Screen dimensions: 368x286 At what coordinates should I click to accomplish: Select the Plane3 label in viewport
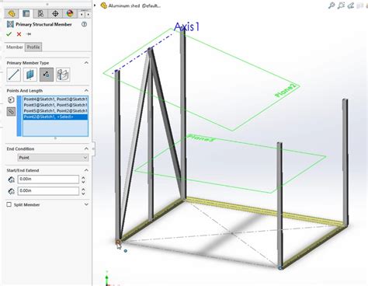[x=201, y=138]
